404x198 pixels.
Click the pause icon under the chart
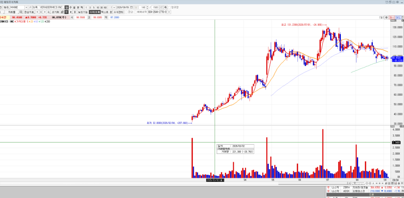point(380,183)
